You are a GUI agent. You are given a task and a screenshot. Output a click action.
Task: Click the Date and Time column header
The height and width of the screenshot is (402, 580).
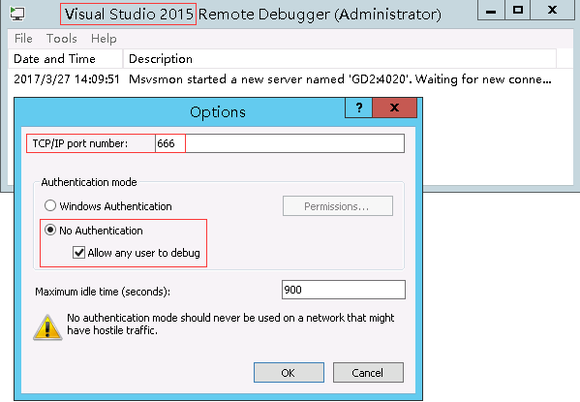(x=65, y=59)
